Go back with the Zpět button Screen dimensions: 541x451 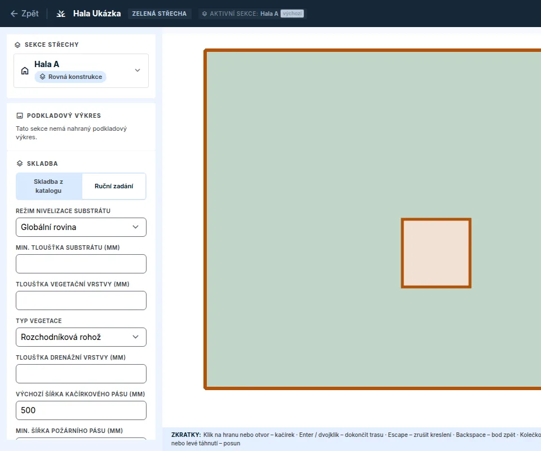(x=25, y=14)
